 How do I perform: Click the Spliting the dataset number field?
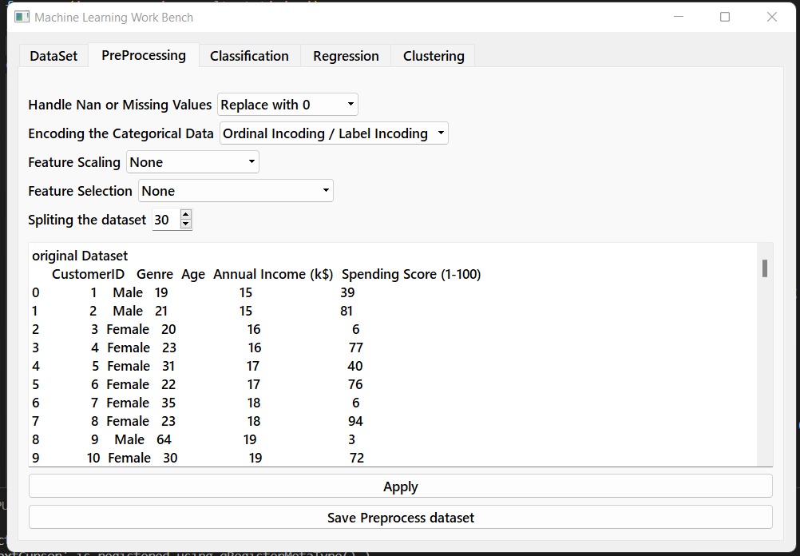coord(166,220)
